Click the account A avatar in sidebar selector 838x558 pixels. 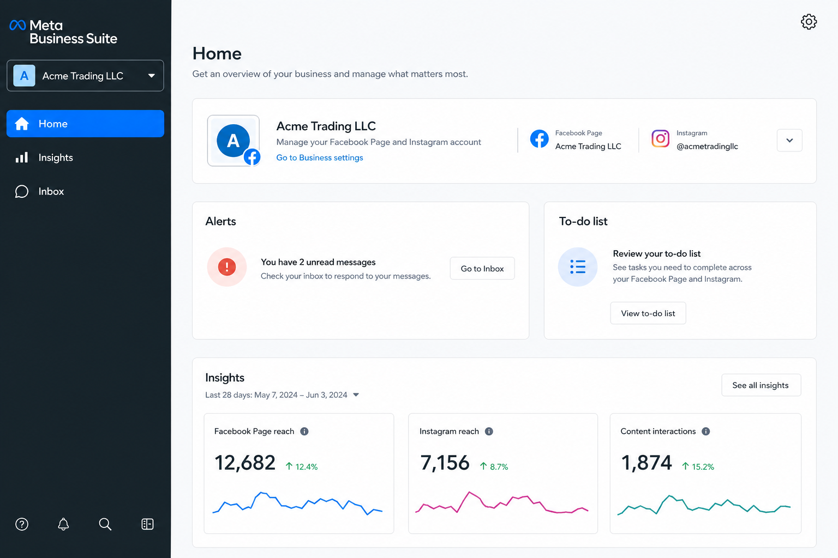(x=24, y=76)
